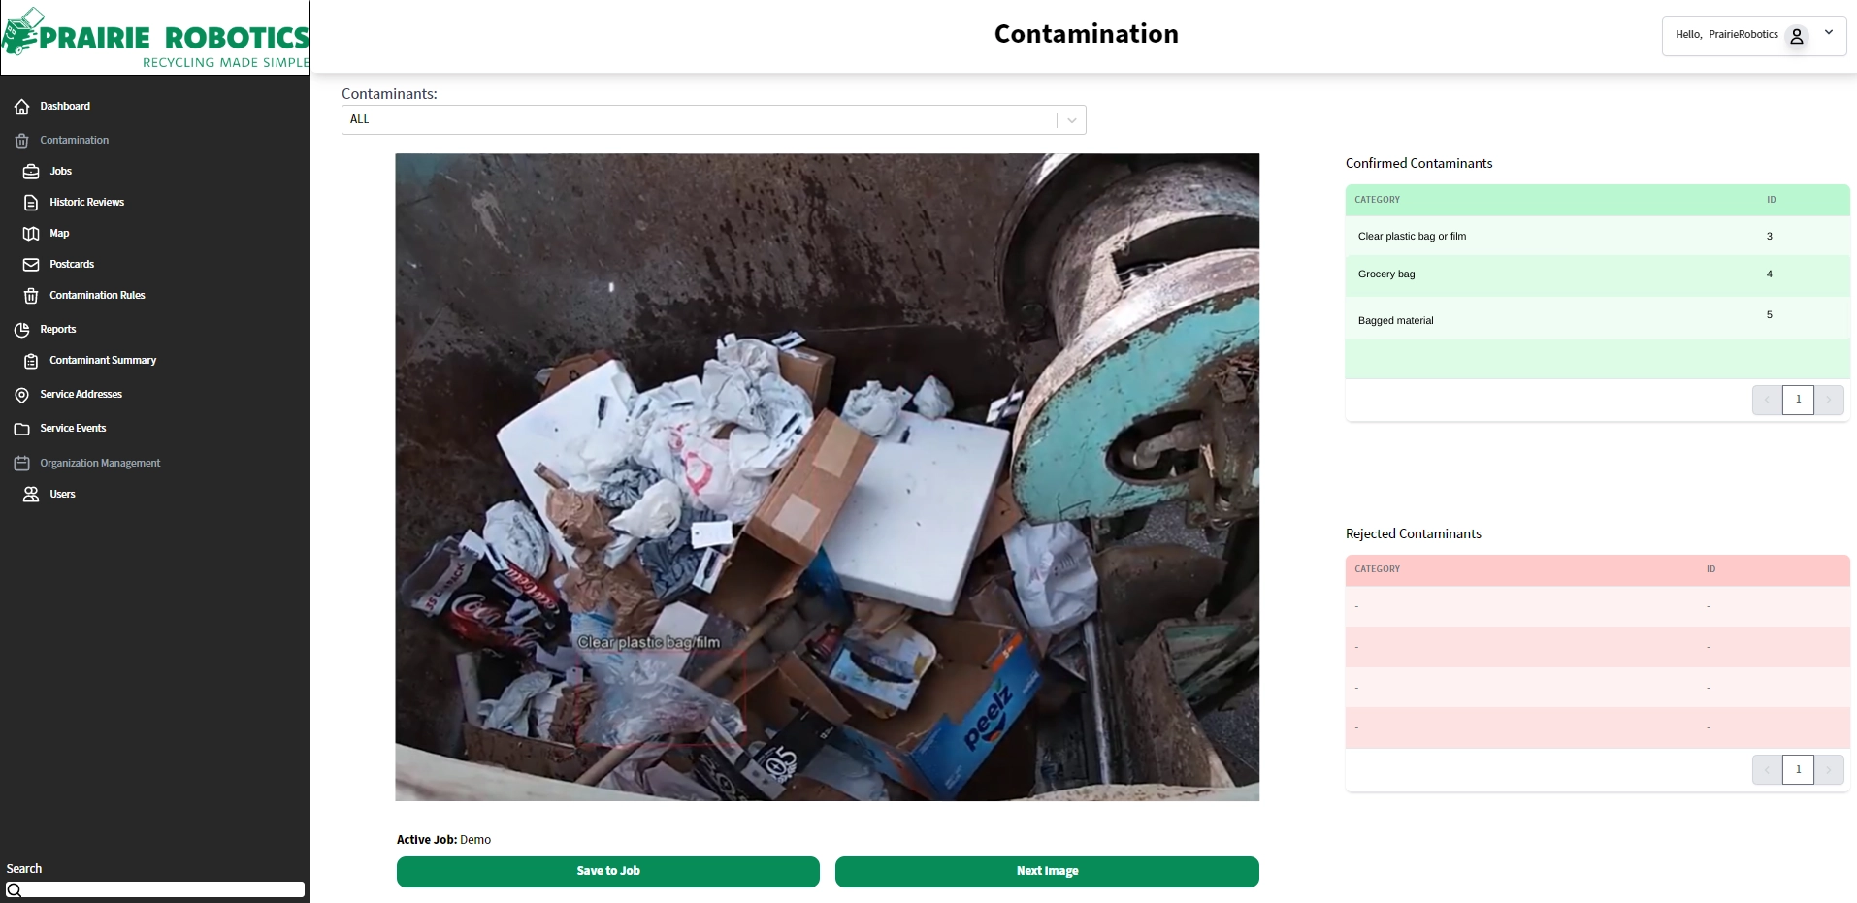This screenshot has height=903, width=1857.
Task: Open the Contaminants ALL dropdown
Action: [714, 119]
